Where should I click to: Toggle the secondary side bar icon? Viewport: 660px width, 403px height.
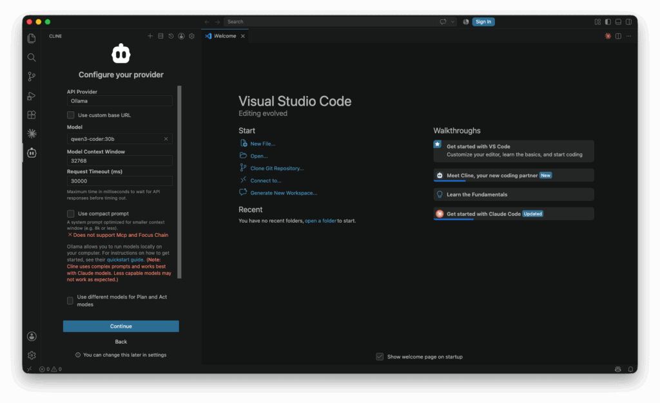click(628, 22)
